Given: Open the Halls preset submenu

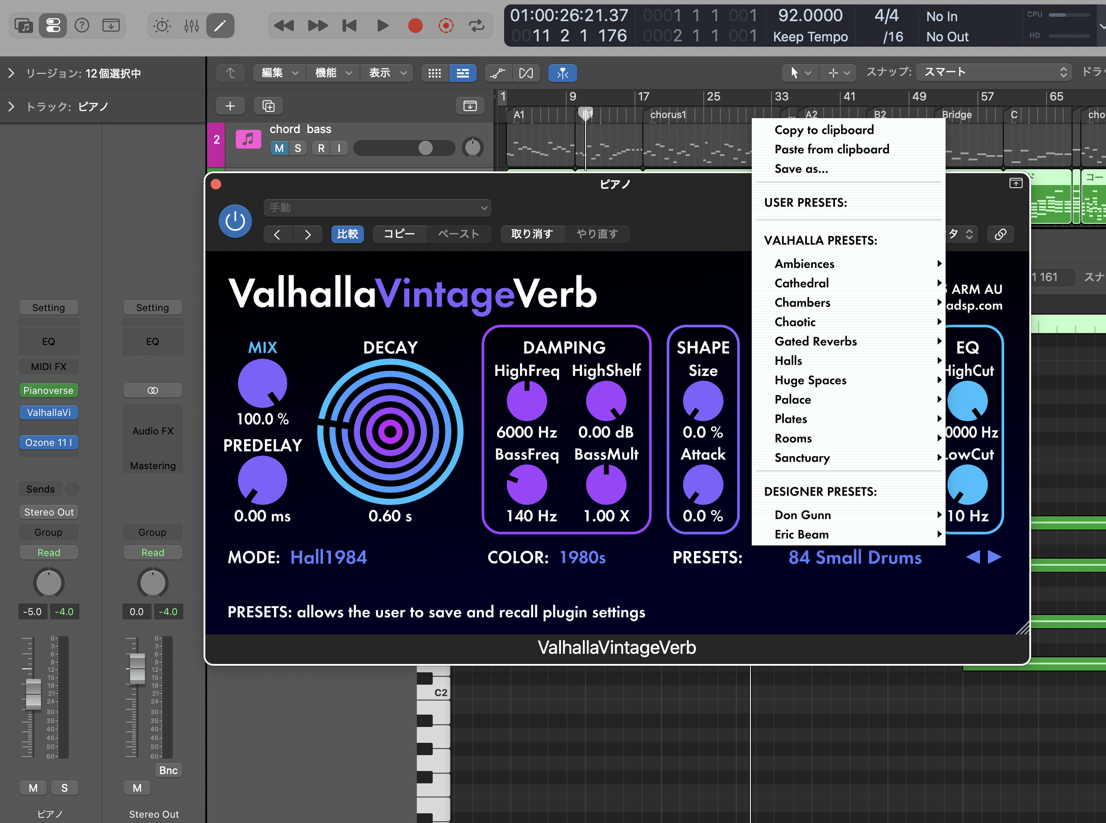Looking at the screenshot, I should (848, 361).
